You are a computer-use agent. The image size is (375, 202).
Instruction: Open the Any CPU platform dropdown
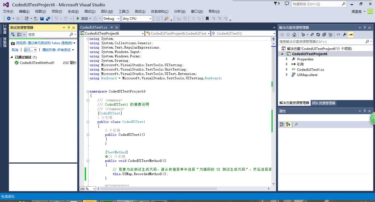(137, 18)
